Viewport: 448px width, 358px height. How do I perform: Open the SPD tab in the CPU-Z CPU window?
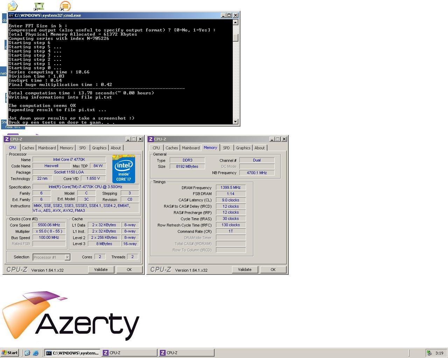pos(83,148)
